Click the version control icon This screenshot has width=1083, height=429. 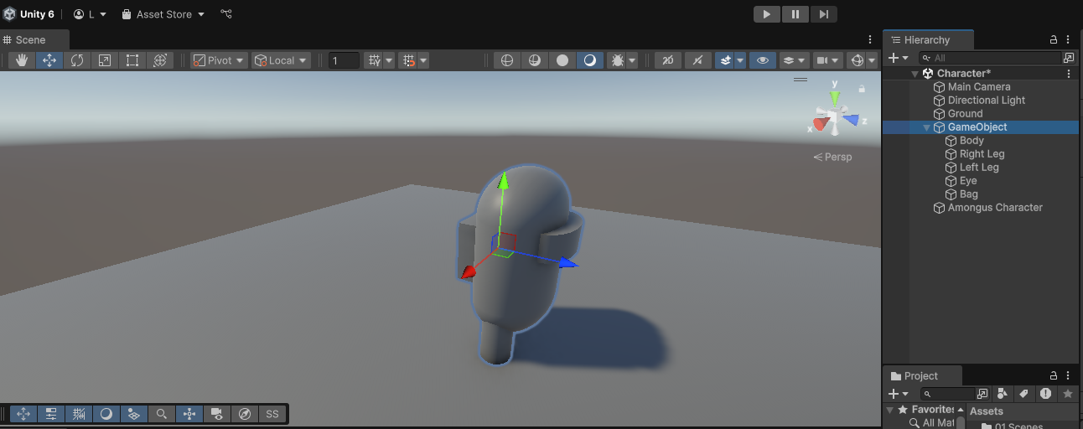point(226,14)
